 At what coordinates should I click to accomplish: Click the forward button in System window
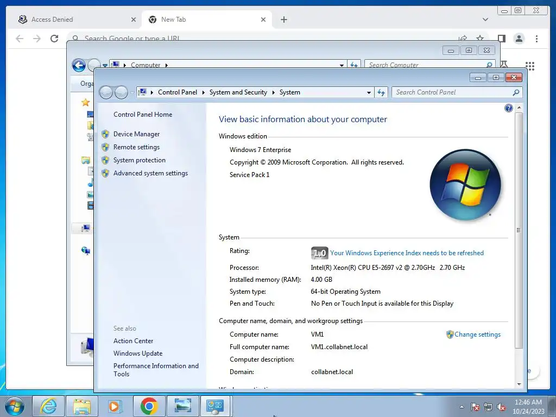click(x=121, y=92)
